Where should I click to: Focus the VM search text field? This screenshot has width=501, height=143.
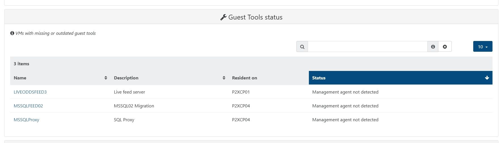pyautogui.click(x=367, y=47)
